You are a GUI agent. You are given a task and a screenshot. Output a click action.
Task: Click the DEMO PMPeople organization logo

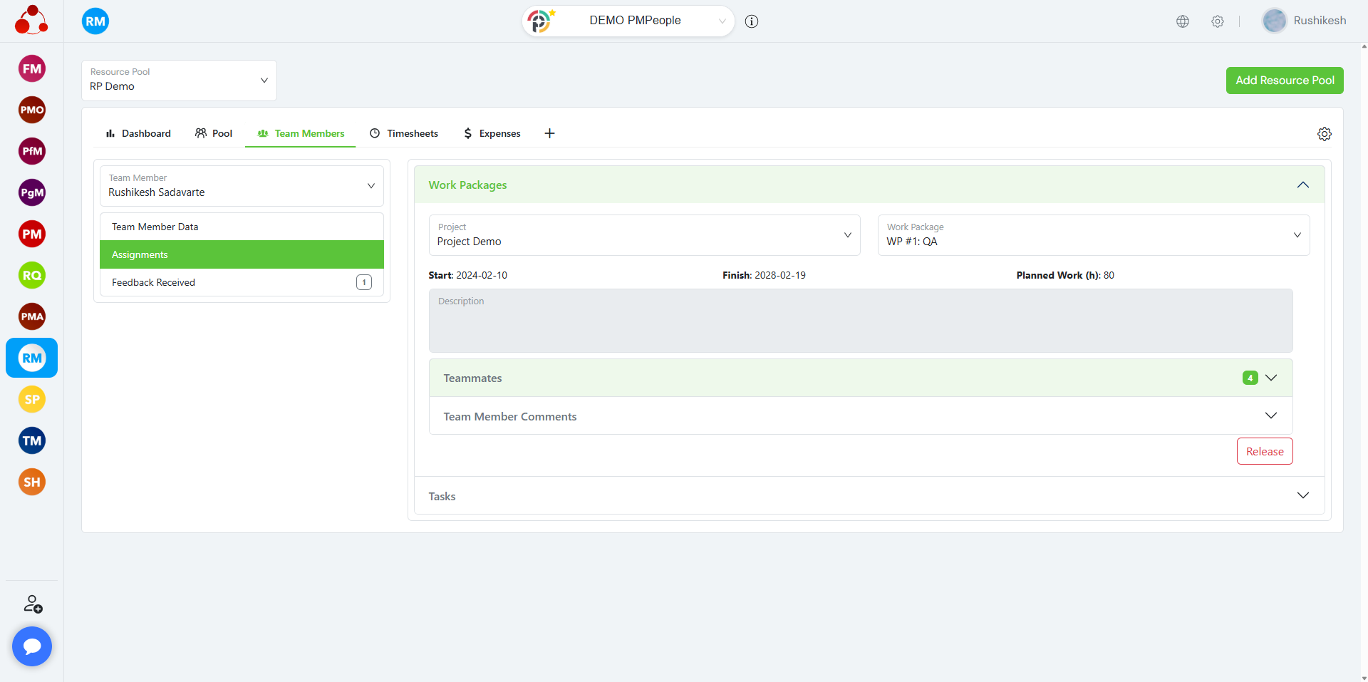541,21
